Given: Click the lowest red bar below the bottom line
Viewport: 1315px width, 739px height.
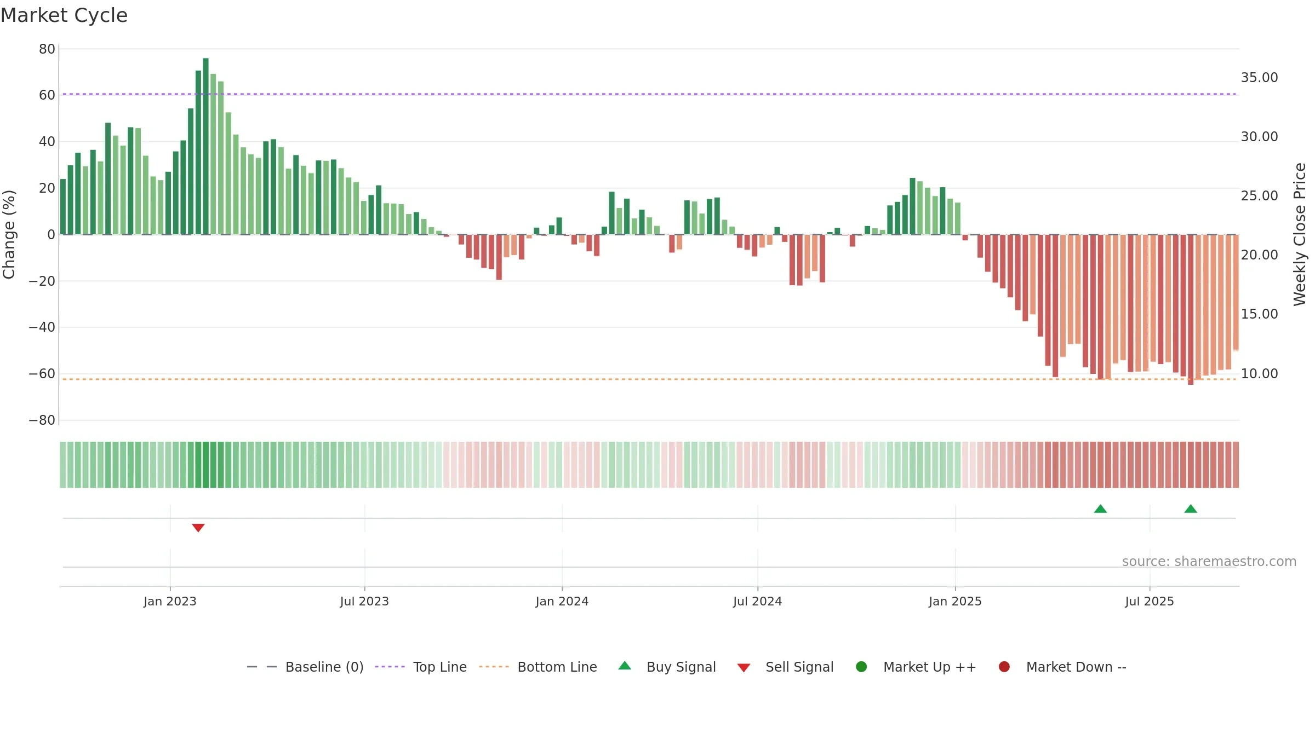Looking at the screenshot, I should (x=1191, y=310).
